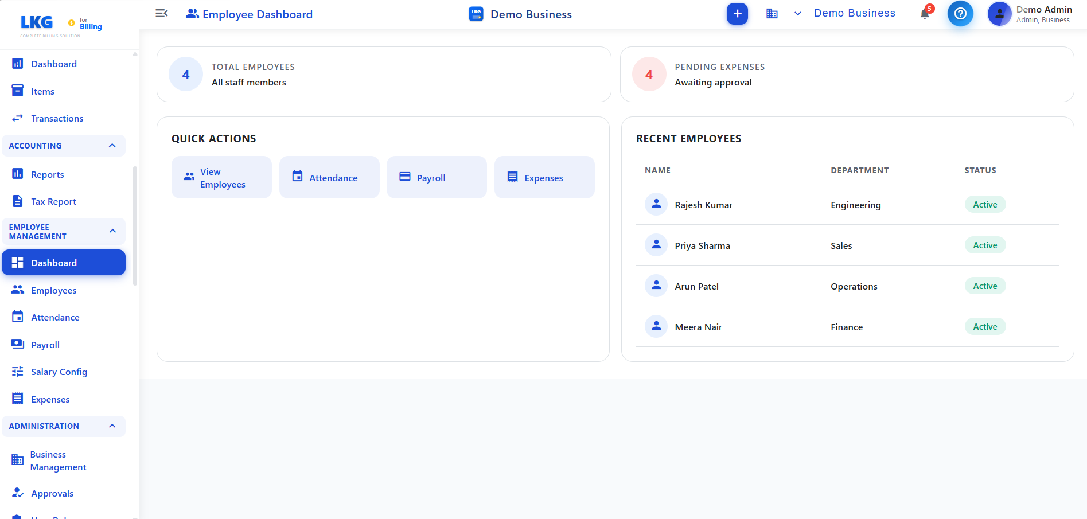Click the Sales department cell
Viewport: 1087px width, 519px height.
point(841,245)
